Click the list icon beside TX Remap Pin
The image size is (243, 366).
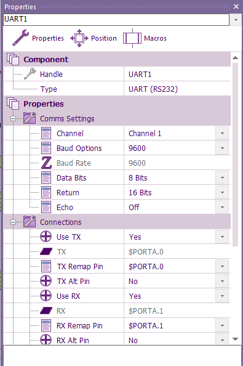click(x=46, y=266)
